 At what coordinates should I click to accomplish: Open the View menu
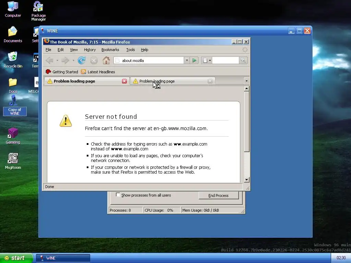coord(74,50)
